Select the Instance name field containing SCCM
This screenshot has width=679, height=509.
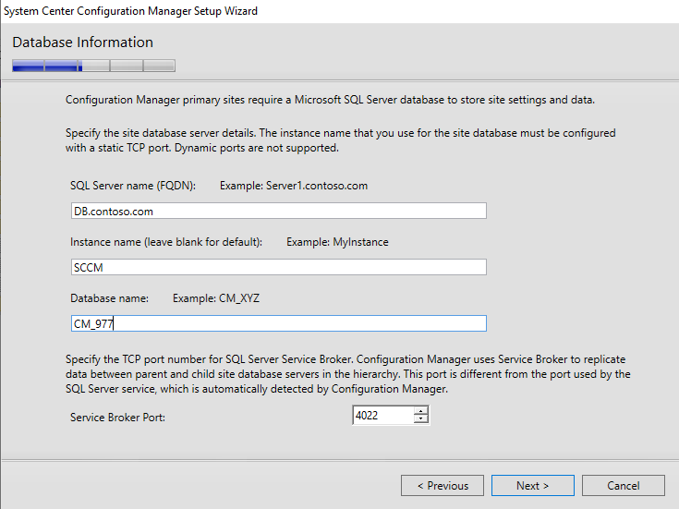click(278, 267)
